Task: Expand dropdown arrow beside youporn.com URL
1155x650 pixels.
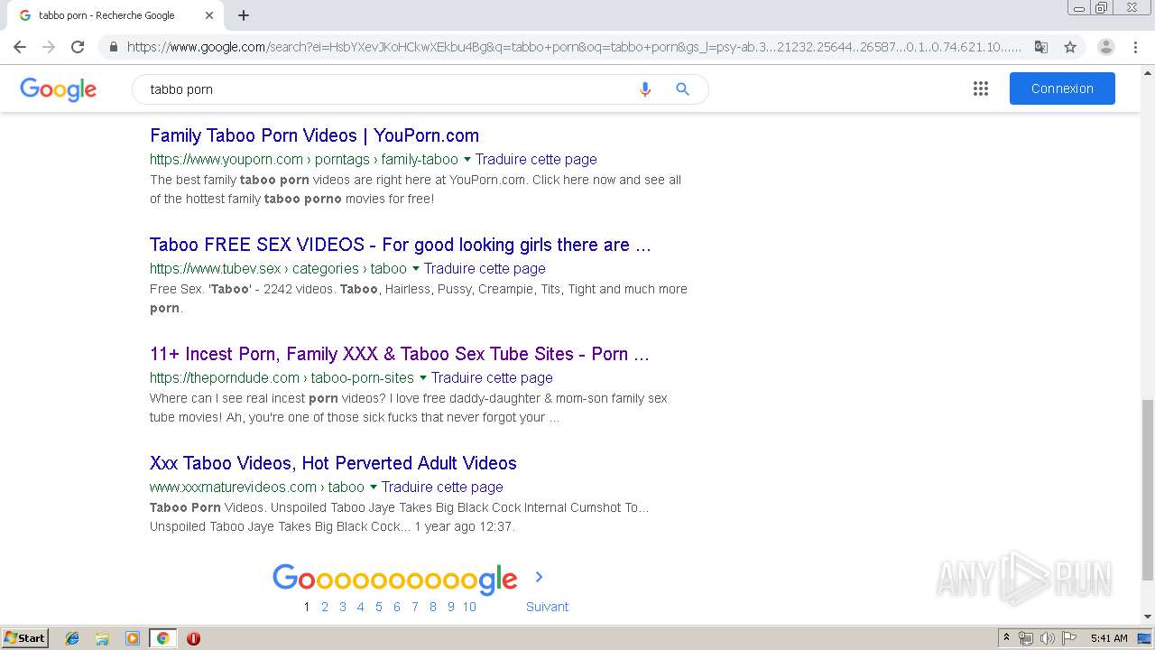Action: coord(467,160)
